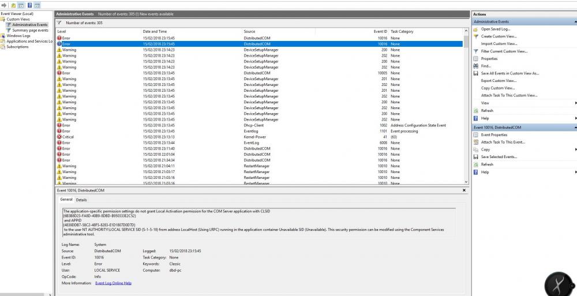
Task: Open Help submenu arrow under Event 10016 actions
Action: [575, 172]
